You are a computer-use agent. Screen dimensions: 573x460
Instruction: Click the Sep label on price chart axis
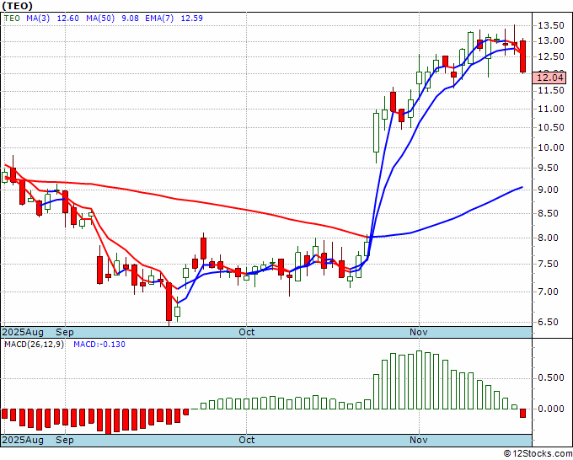(x=65, y=332)
